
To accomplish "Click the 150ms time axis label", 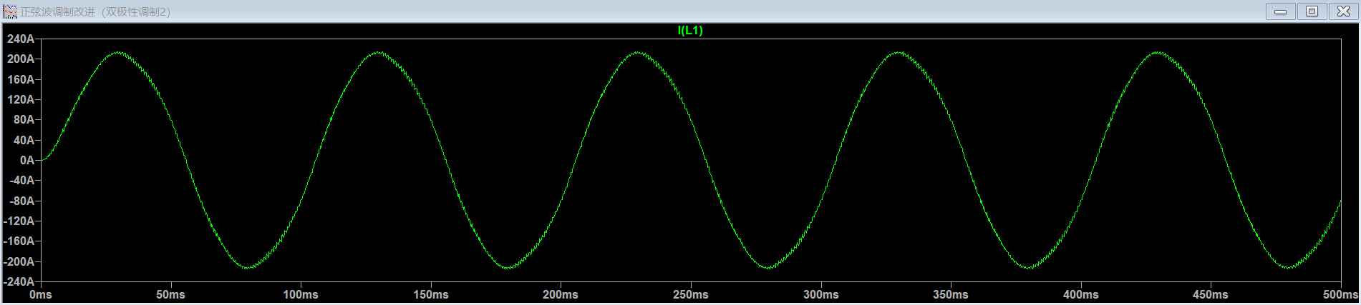I will point(431,294).
